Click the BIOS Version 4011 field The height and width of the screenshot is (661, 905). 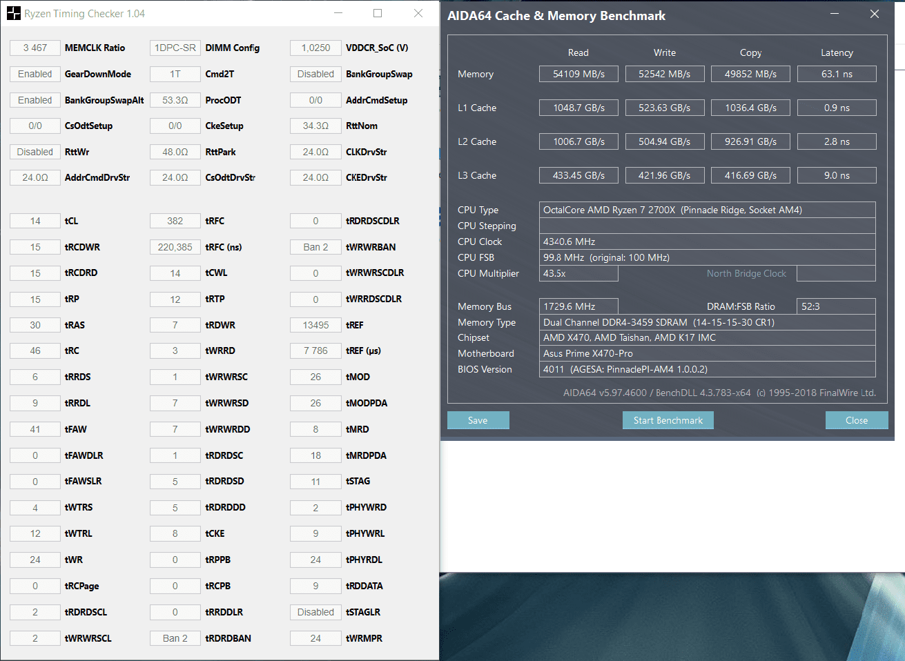pyautogui.click(x=708, y=369)
